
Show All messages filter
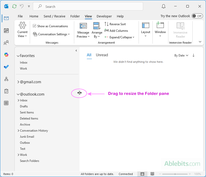pos(89,55)
